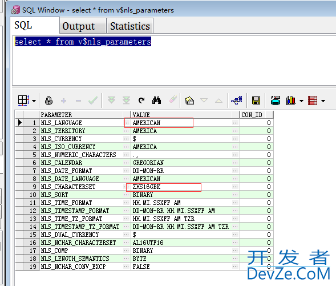
Task: Select the DD-MON-RR value in row 7
Action: point(185,171)
